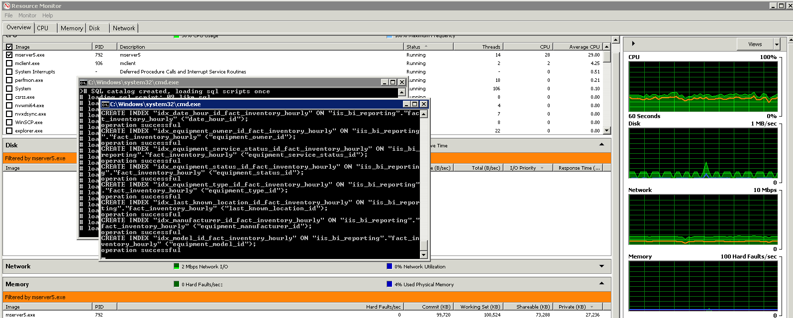793x318 pixels.
Task: Sort by Average CPU column header
Action: [578, 47]
